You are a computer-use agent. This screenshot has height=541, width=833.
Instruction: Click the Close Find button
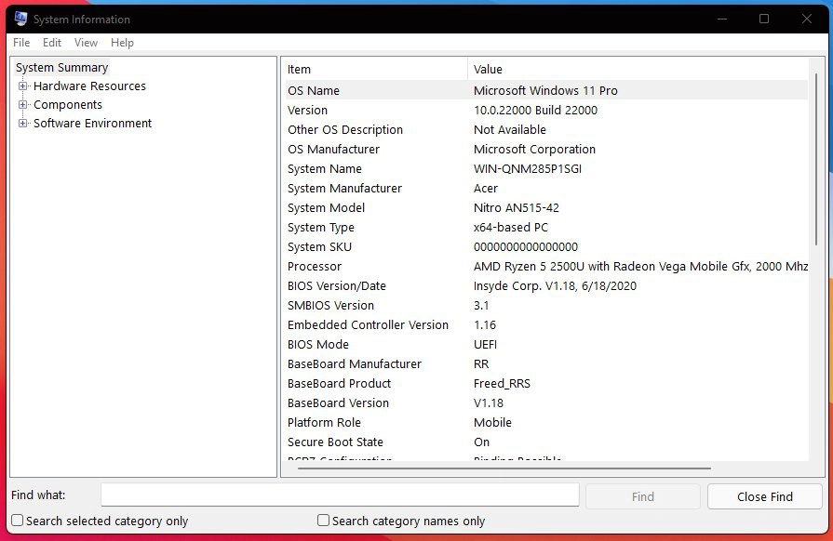tap(764, 496)
